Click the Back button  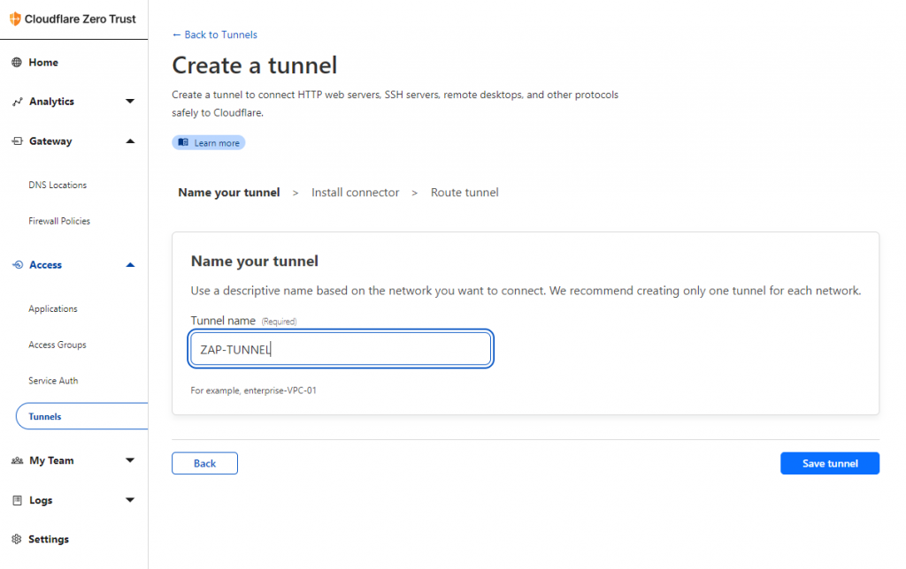click(x=204, y=463)
